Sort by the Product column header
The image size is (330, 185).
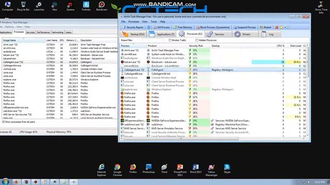click(x=167, y=46)
